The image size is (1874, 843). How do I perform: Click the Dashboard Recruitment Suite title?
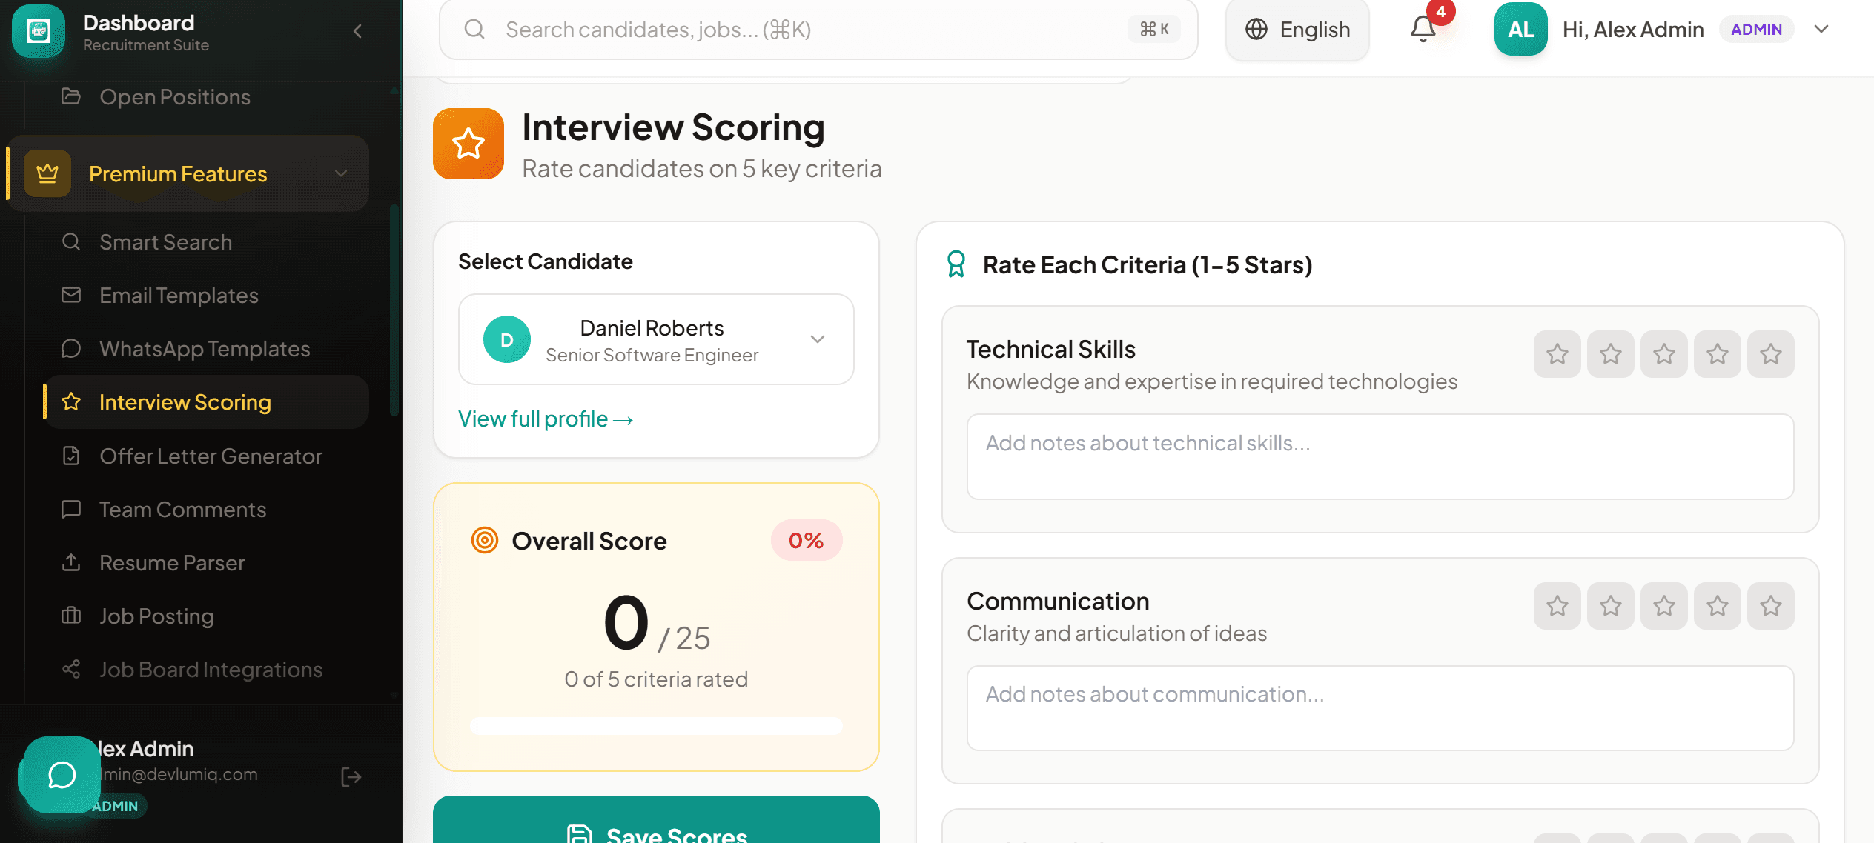click(146, 33)
